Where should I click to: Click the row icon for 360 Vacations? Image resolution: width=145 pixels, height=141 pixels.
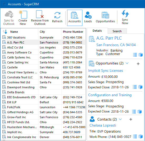click(4, 37)
